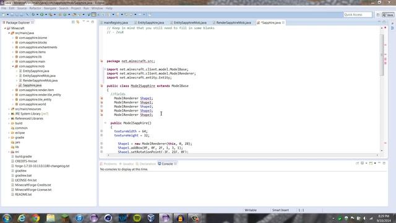Select build.gradle file
396x223 pixels.
click(24, 157)
